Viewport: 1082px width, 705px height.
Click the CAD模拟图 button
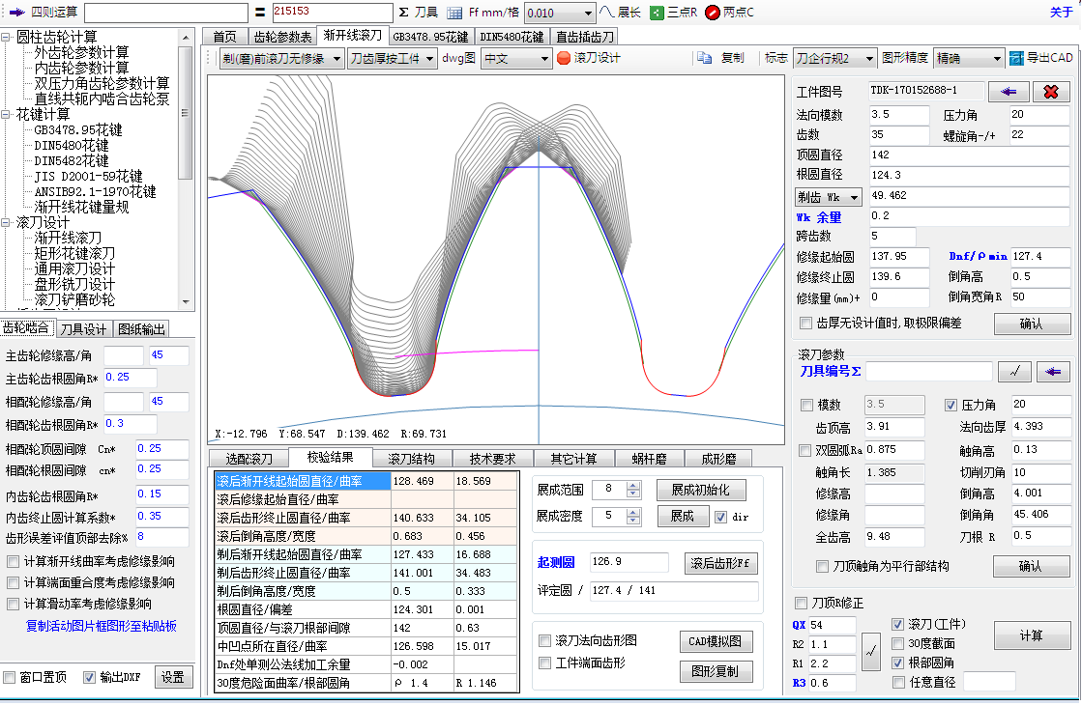coord(716,641)
